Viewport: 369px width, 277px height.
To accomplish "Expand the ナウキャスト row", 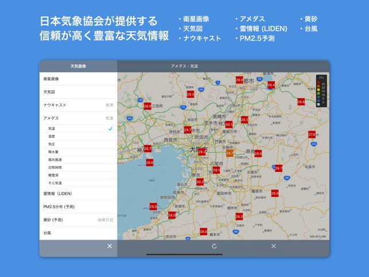I will (x=78, y=105).
